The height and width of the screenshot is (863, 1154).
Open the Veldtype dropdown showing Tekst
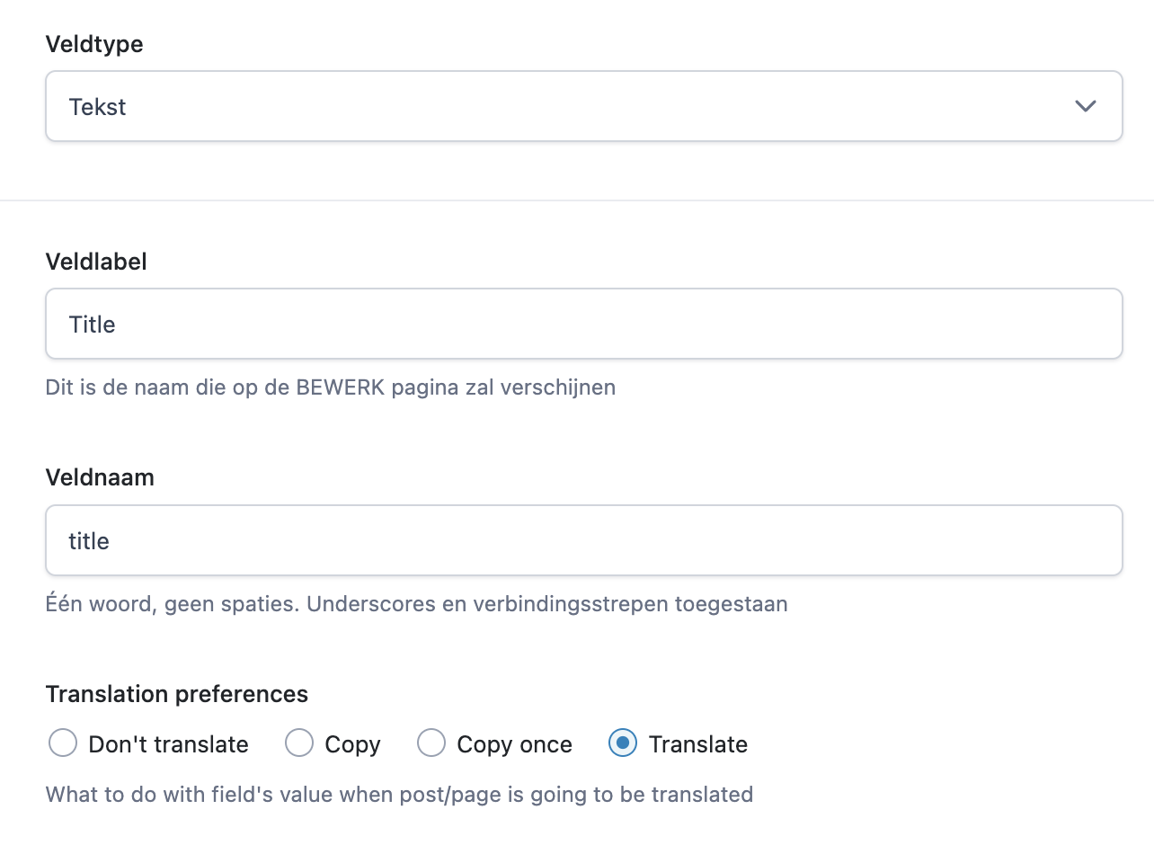click(x=584, y=106)
